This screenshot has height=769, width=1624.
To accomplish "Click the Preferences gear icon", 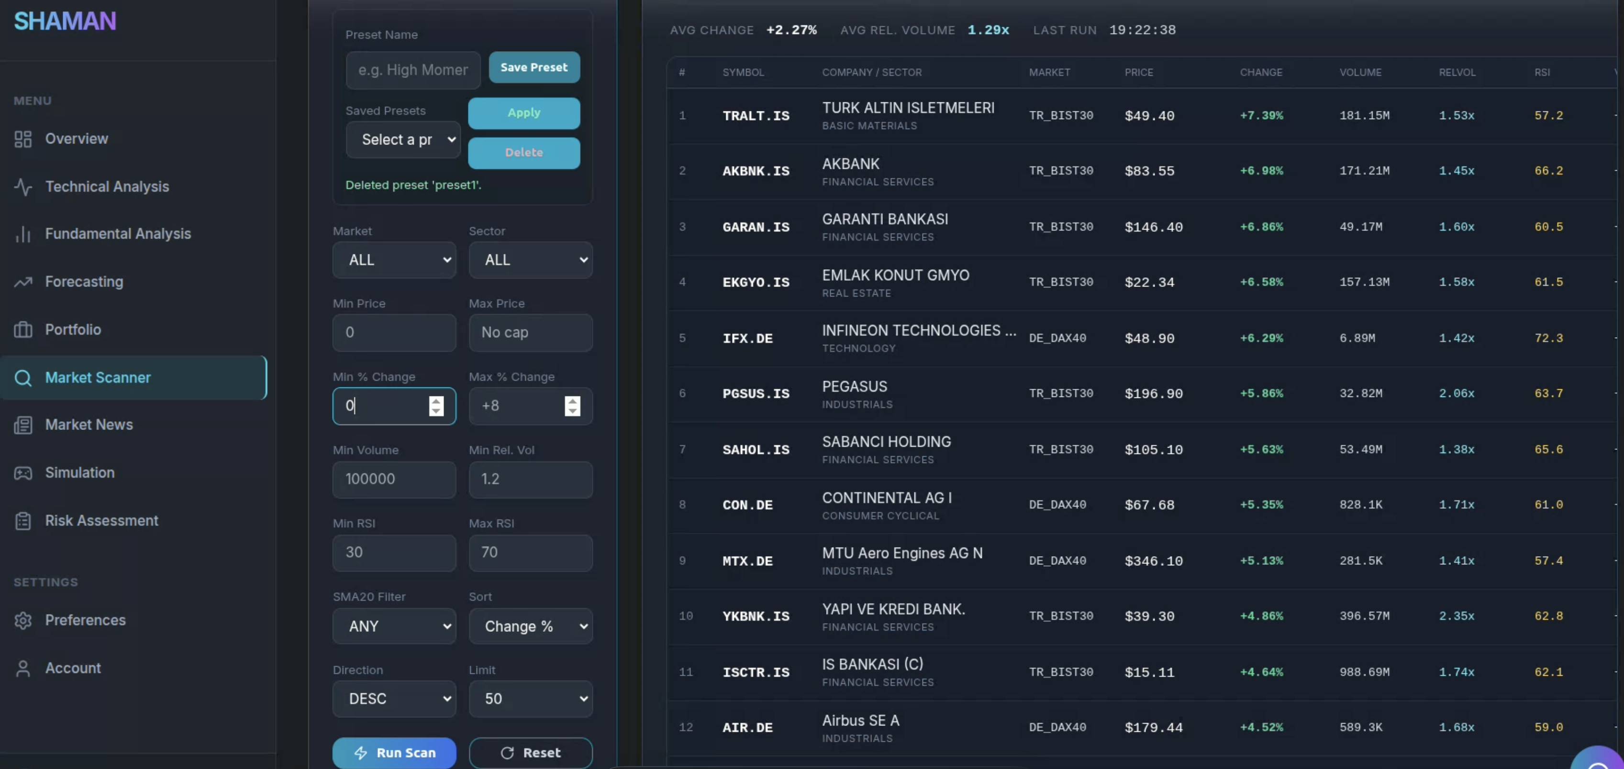I will (22, 620).
